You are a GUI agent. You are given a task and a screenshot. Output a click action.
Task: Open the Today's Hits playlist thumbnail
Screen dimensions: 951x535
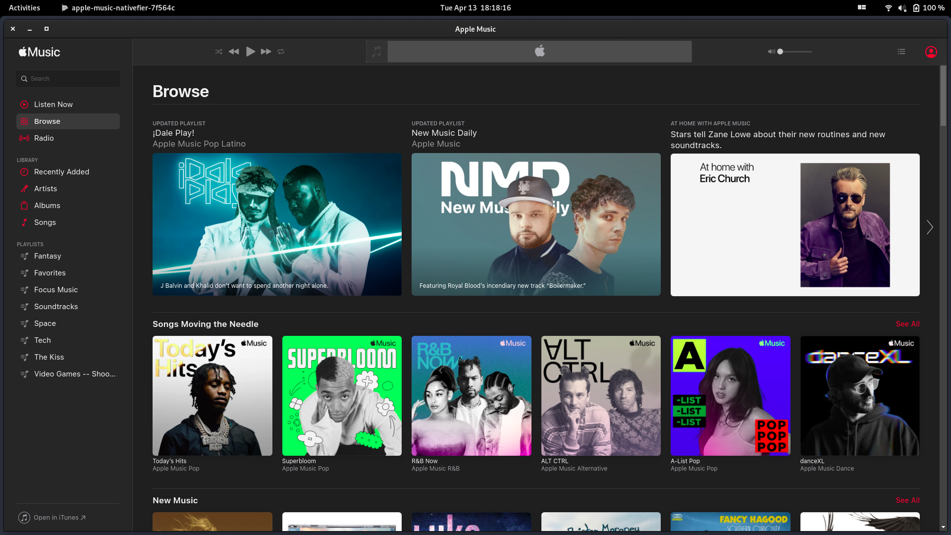click(x=212, y=395)
